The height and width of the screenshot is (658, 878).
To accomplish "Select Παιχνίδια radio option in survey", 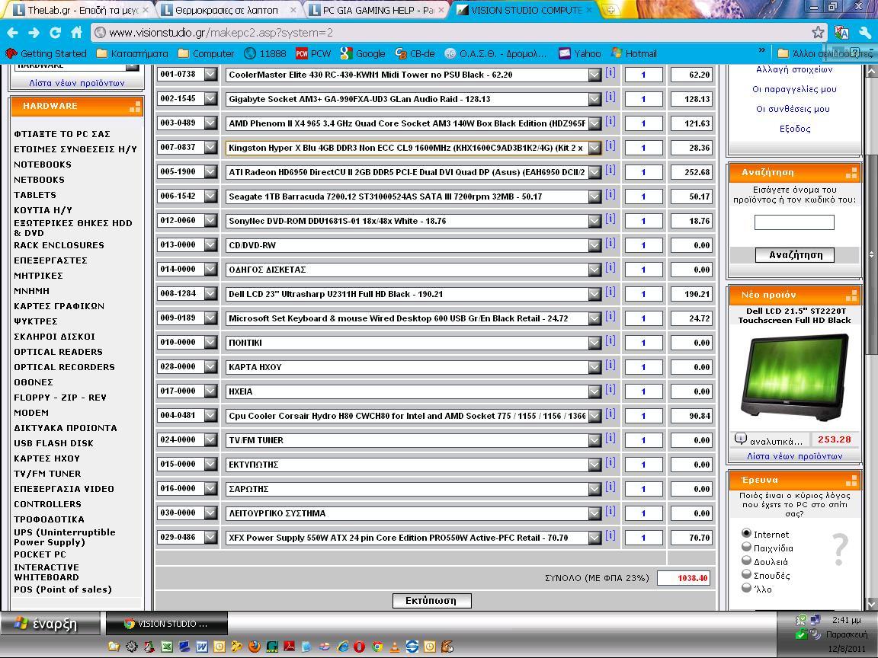I will click(x=746, y=547).
